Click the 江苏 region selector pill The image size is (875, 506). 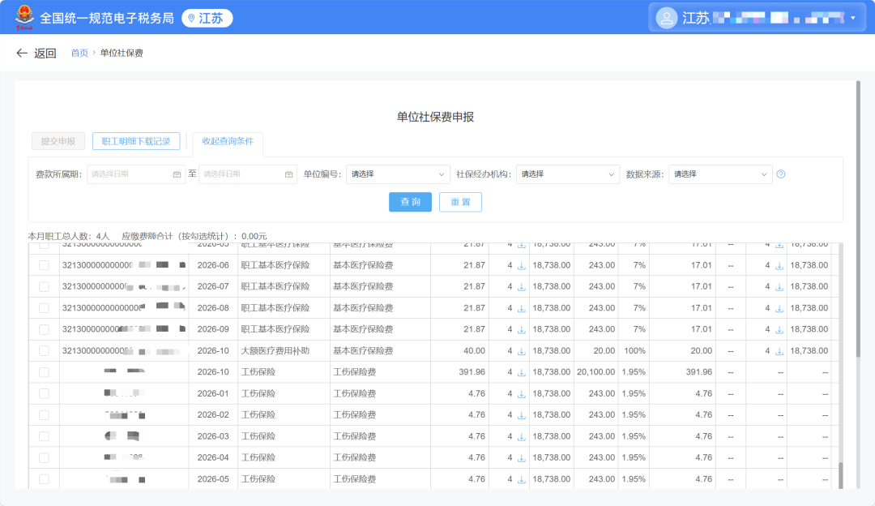coord(207,19)
